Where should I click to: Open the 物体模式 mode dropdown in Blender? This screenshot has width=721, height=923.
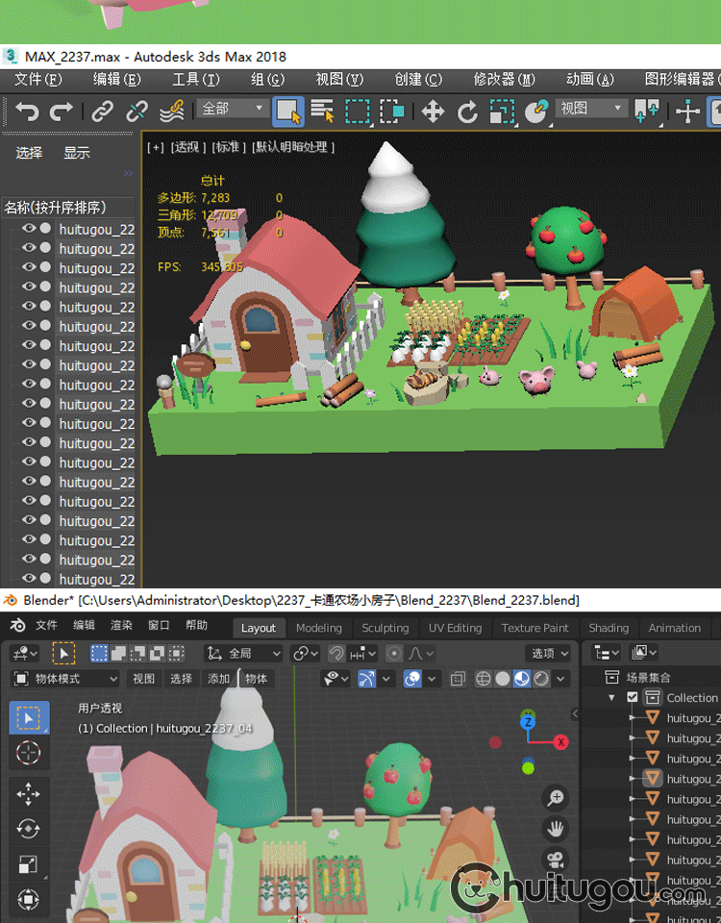tap(65, 679)
